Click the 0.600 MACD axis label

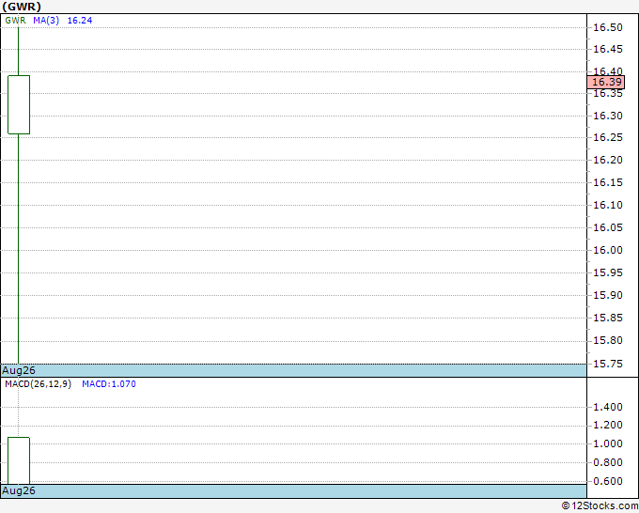point(608,481)
